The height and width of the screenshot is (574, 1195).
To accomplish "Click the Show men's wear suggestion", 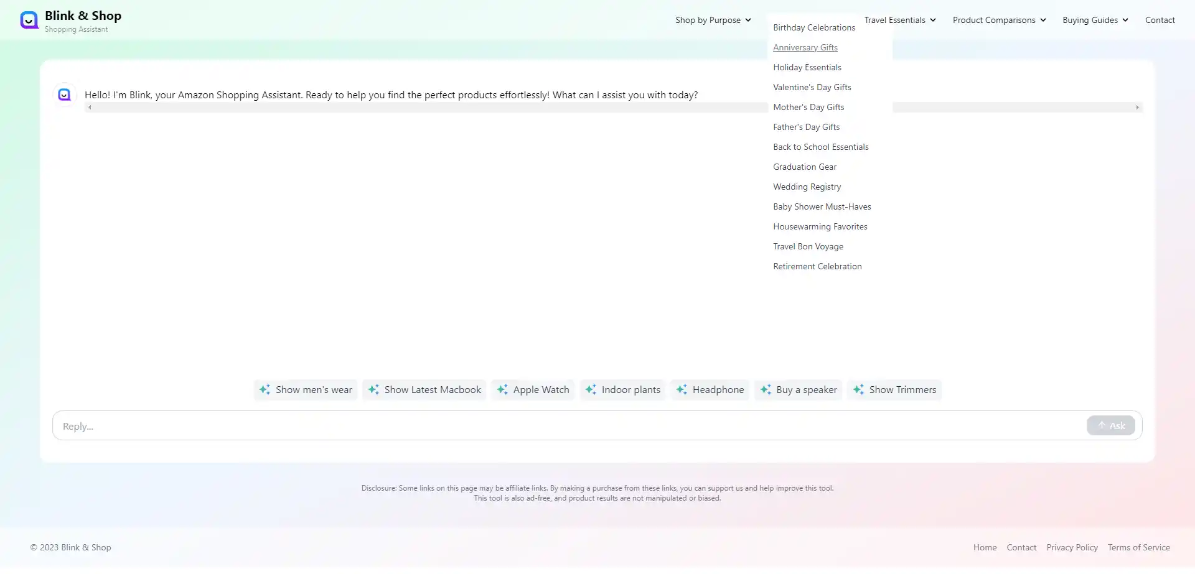I will (x=306, y=390).
